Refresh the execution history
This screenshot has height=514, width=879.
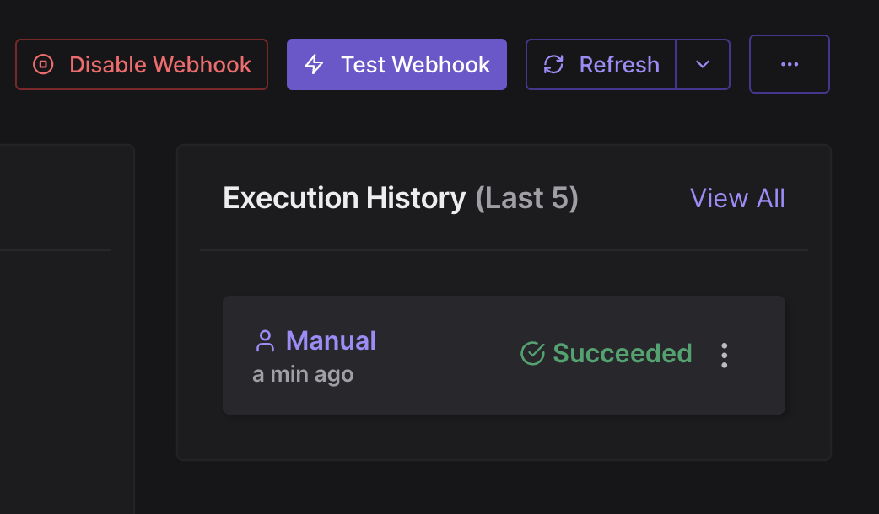point(600,64)
